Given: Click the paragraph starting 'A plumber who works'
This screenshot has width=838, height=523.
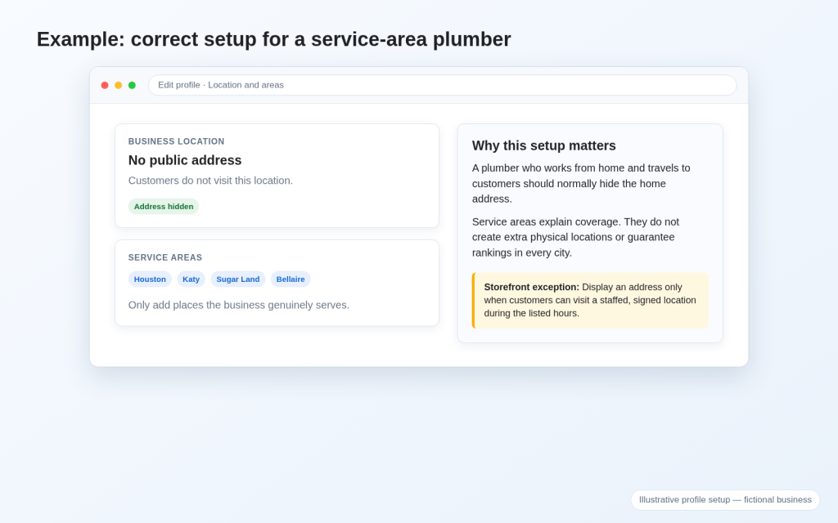Looking at the screenshot, I should tap(581, 184).
